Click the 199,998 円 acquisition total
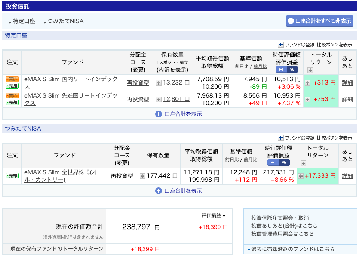 204,180
